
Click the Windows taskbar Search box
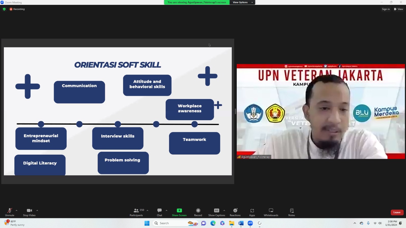169,223
